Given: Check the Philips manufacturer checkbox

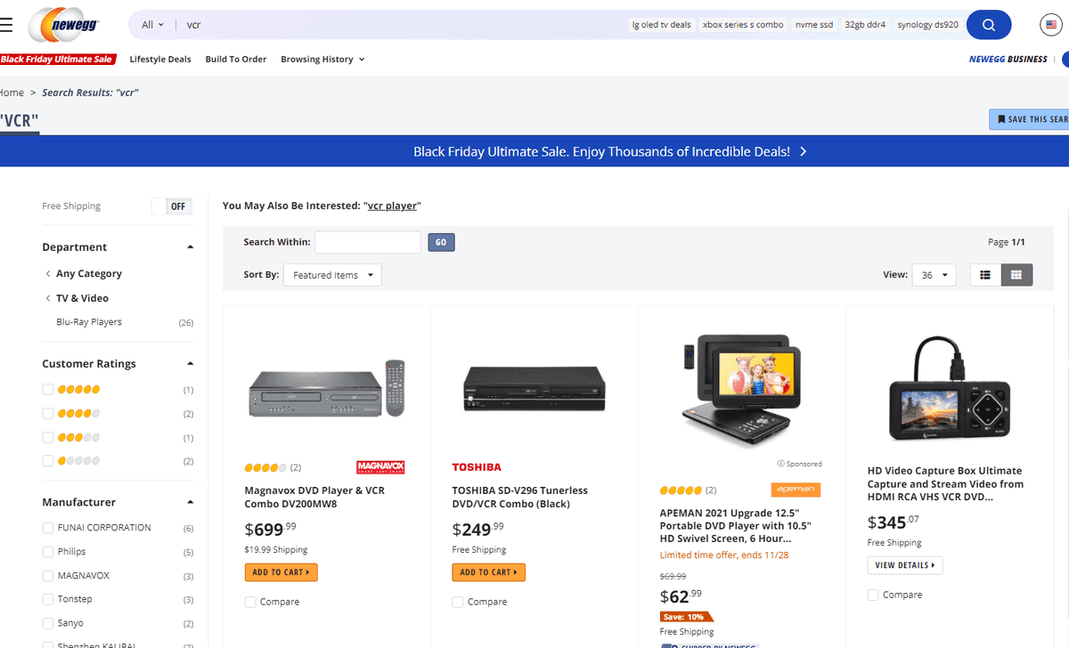Looking at the screenshot, I should 47,551.
